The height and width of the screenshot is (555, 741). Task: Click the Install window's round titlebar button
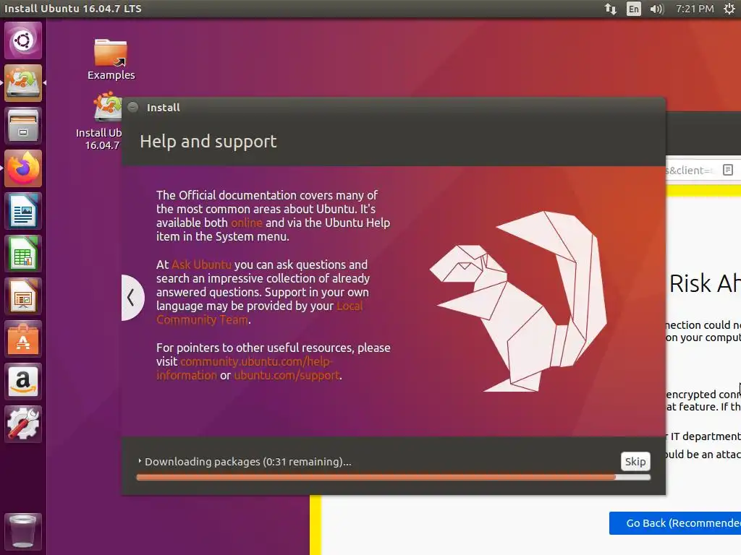[x=133, y=107]
